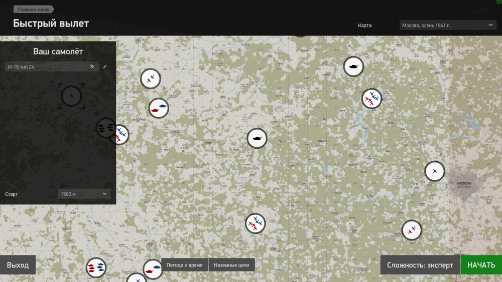Pick the airfield plane icon next to Moscow
This screenshot has height=282, width=502.
coord(434,171)
